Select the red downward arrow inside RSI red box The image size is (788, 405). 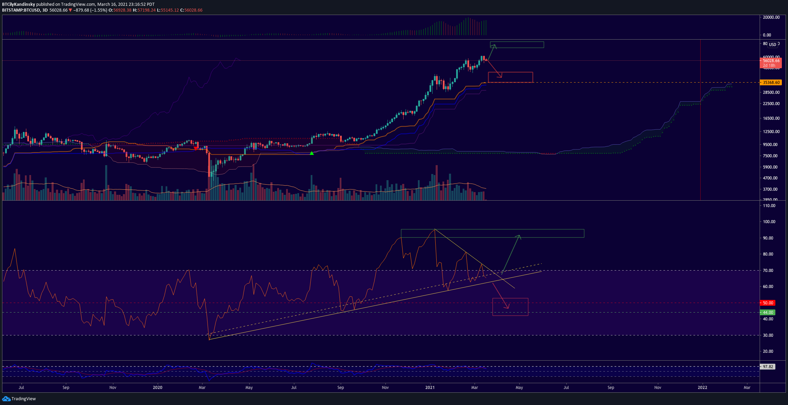[501, 296]
